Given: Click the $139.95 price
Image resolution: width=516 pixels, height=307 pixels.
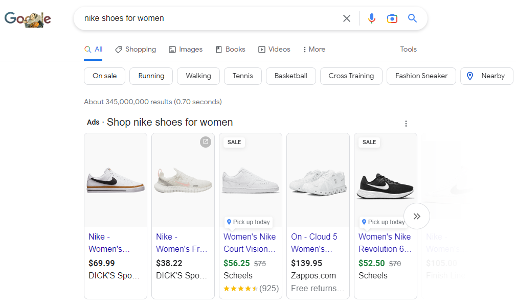Looking at the screenshot, I should (x=306, y=263).
